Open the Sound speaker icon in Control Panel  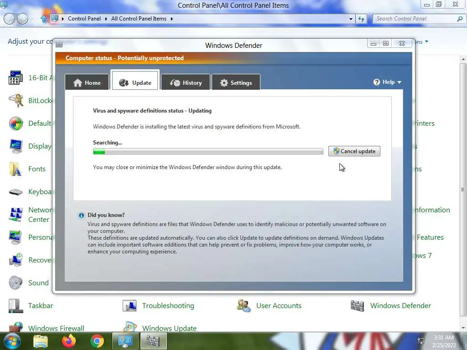click(x=16, y=283)
